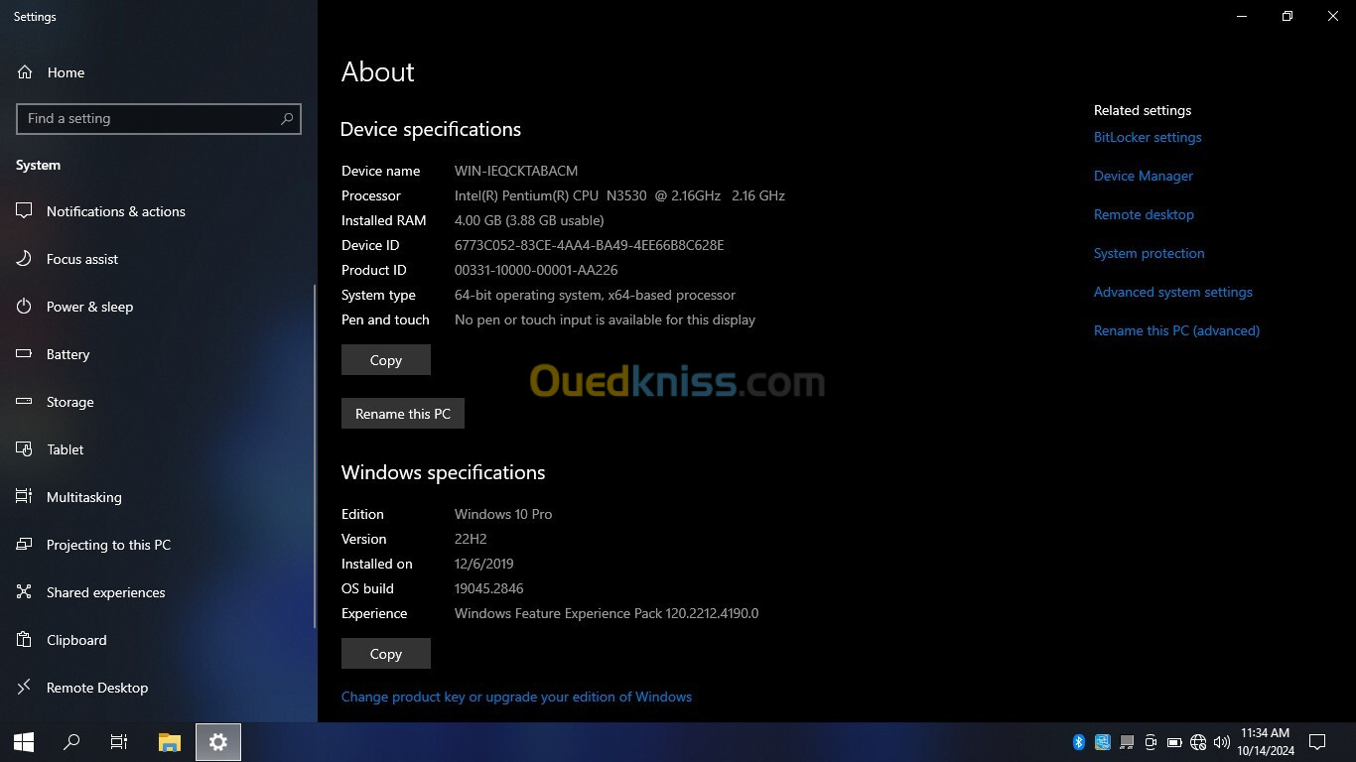Click Rename this PC button

403,414
